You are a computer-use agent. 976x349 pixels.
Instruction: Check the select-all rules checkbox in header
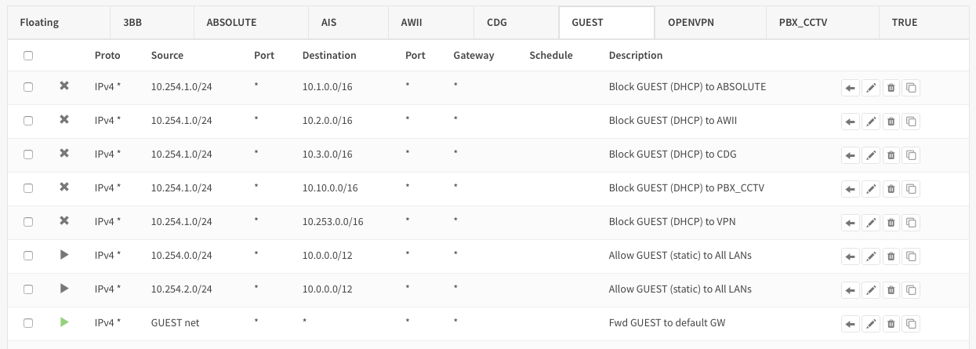click(28, 56)
